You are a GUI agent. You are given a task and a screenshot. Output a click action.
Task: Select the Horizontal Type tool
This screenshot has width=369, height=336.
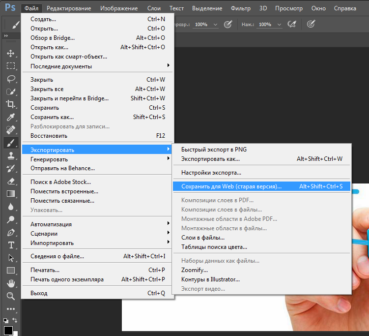coord(11,245)
